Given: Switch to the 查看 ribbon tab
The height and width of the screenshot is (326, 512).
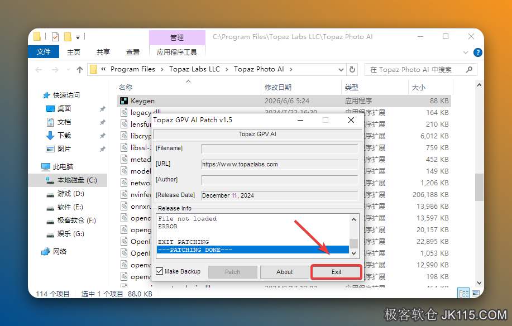Looking at the screenshot, I should 132,52.
